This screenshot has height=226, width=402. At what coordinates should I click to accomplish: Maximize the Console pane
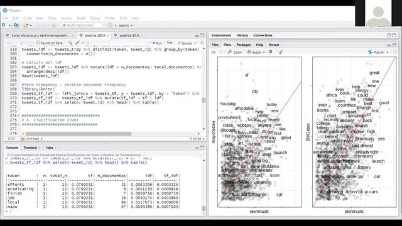point(202,148)
